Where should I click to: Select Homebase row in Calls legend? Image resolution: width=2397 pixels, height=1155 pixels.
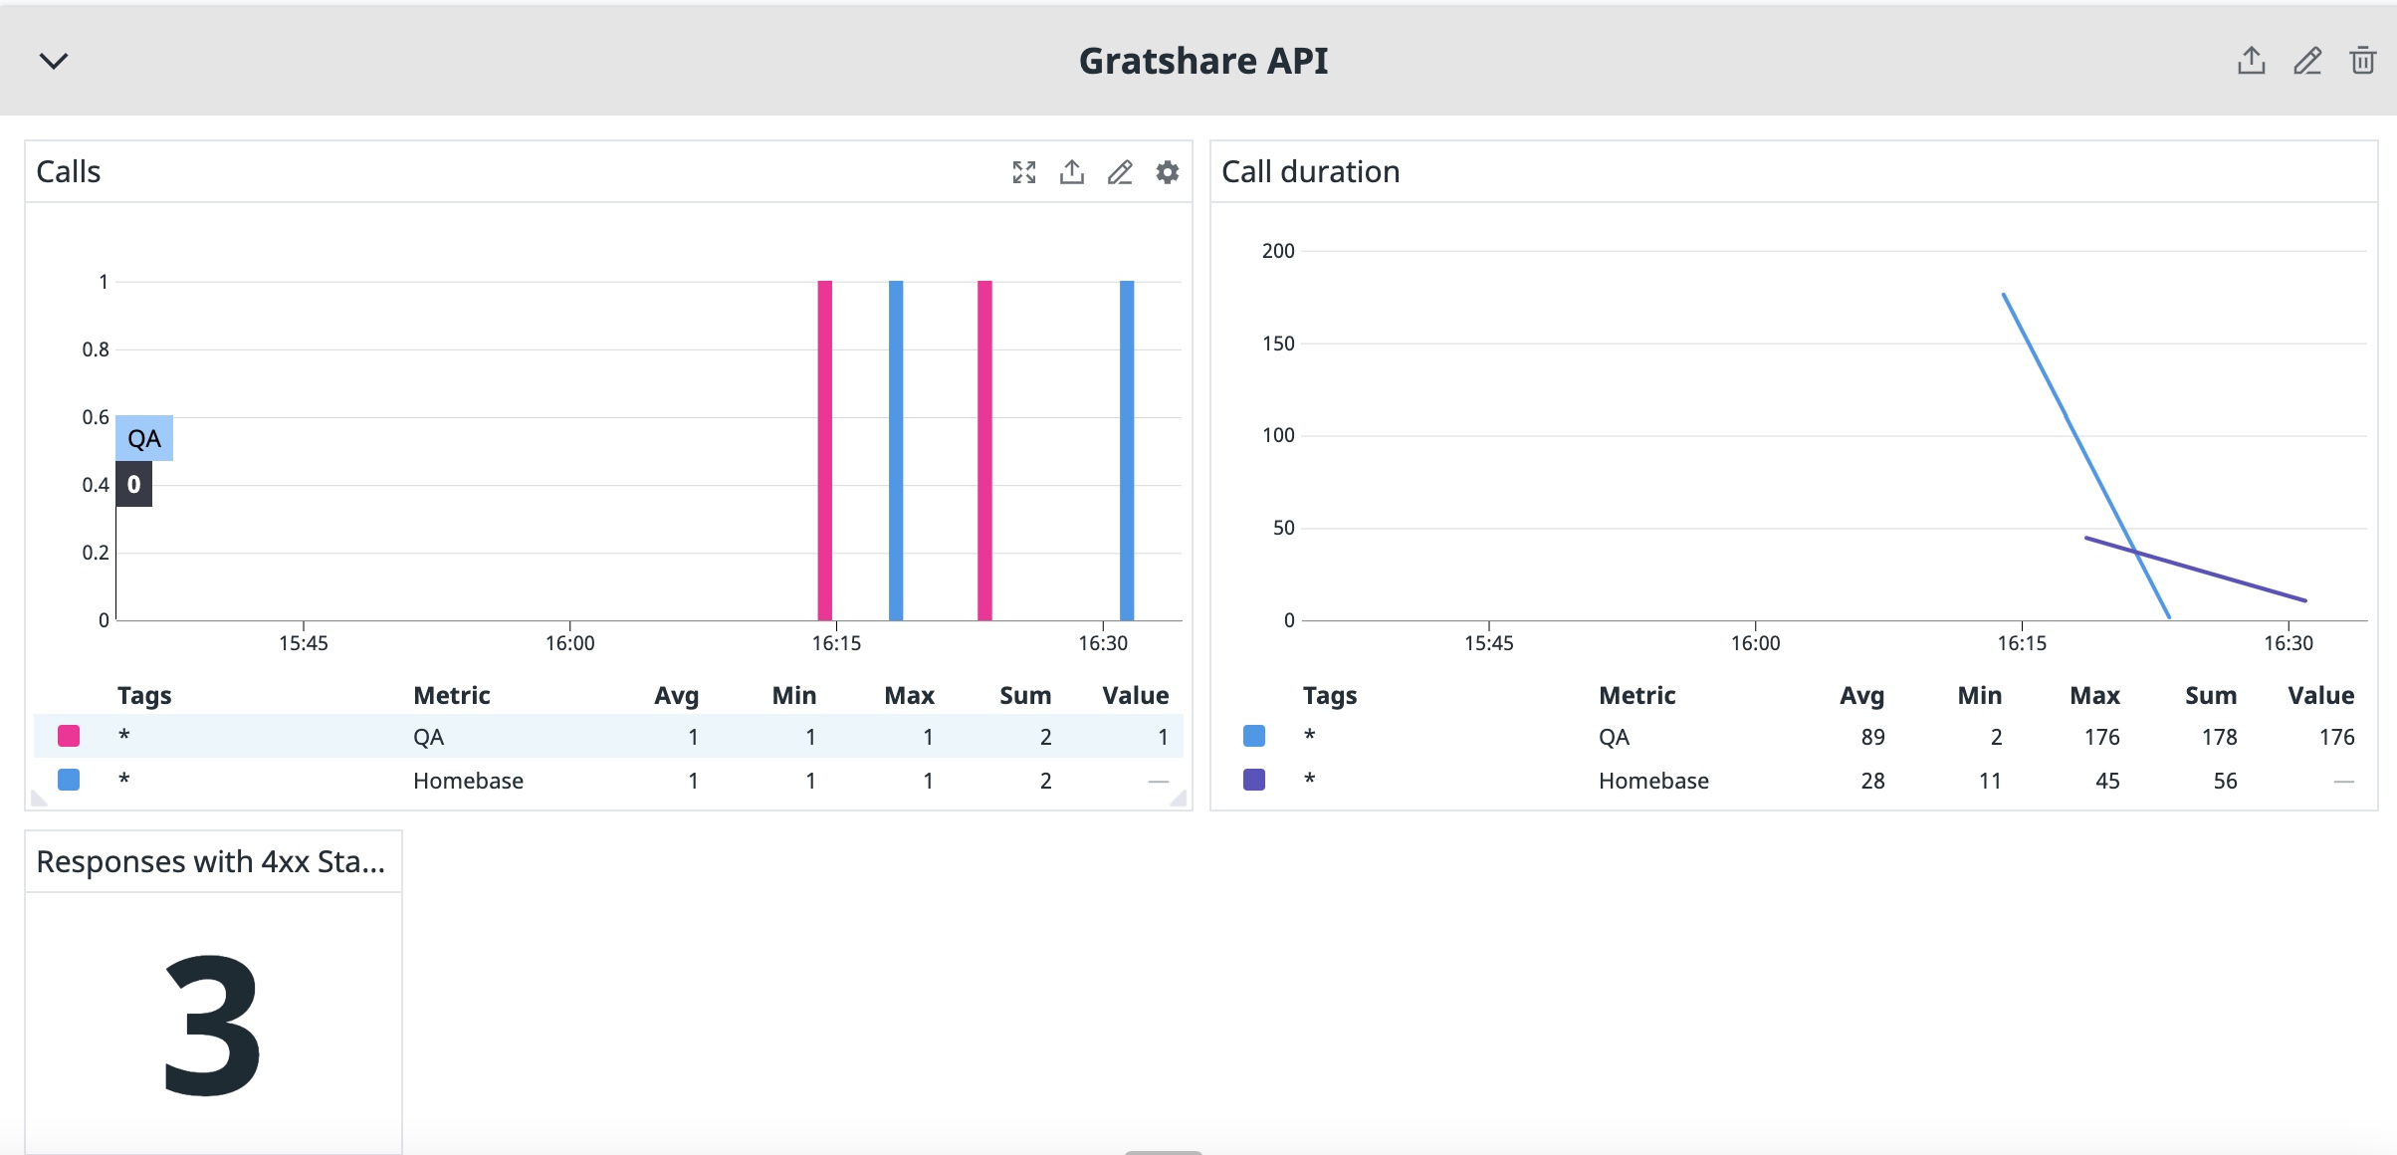(608, 780)
